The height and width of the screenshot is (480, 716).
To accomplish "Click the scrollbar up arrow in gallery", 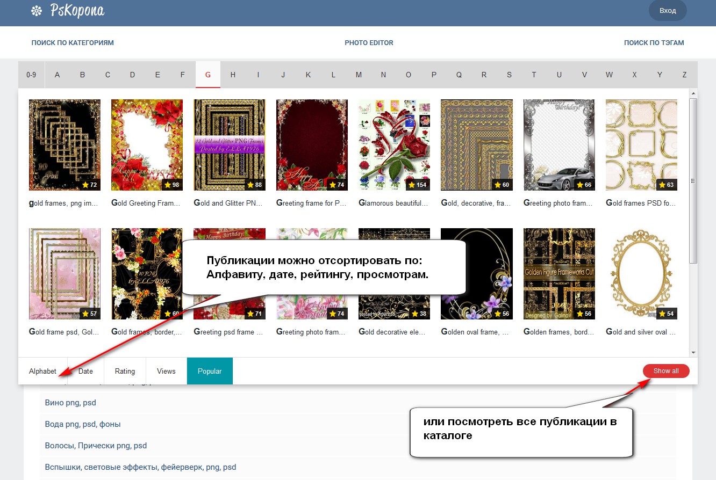I will [x=693, y=93].
